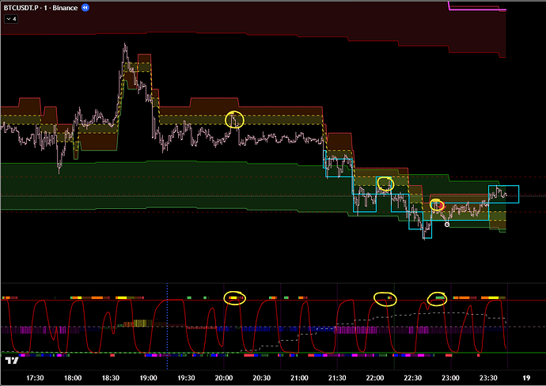Image resolution: width=546 pixels, height=386 pixels.
Task: Expand the collapsed indicators legend showing 4
Action: (x=11, y=19)
